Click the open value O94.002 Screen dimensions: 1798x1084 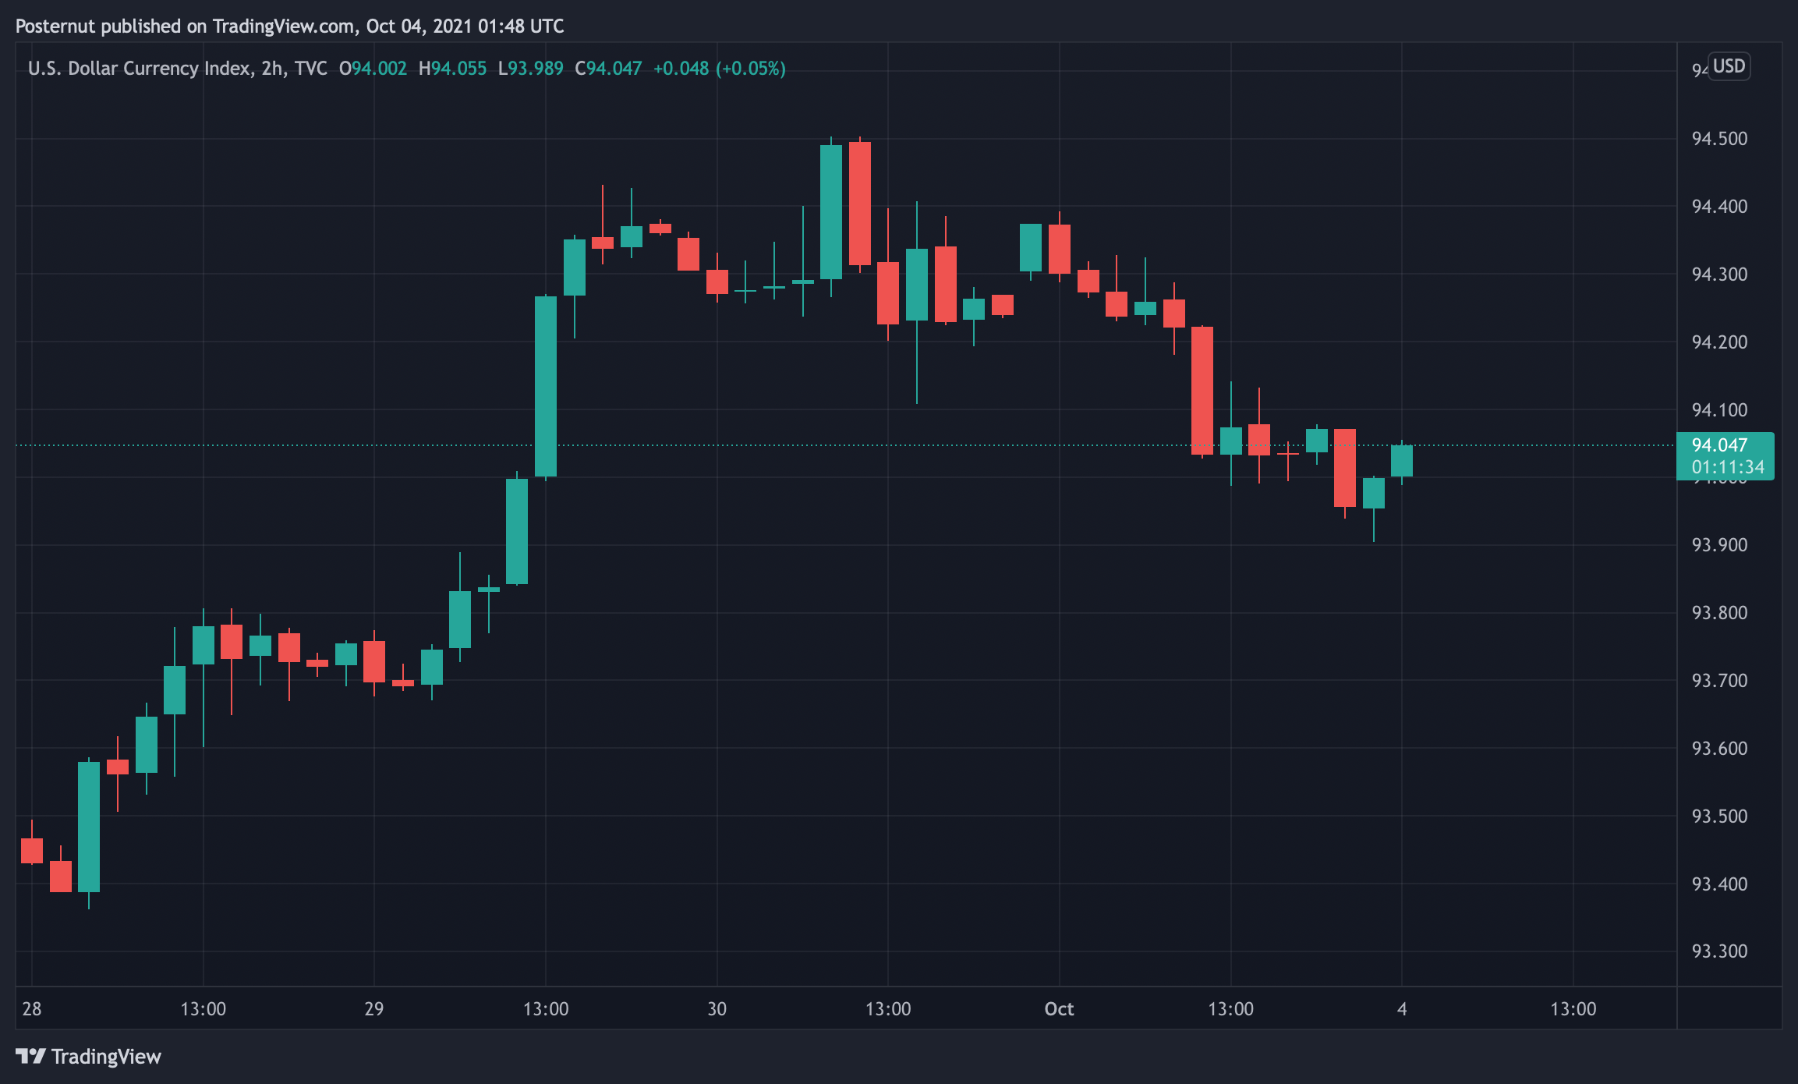click(x=373, y=69)
